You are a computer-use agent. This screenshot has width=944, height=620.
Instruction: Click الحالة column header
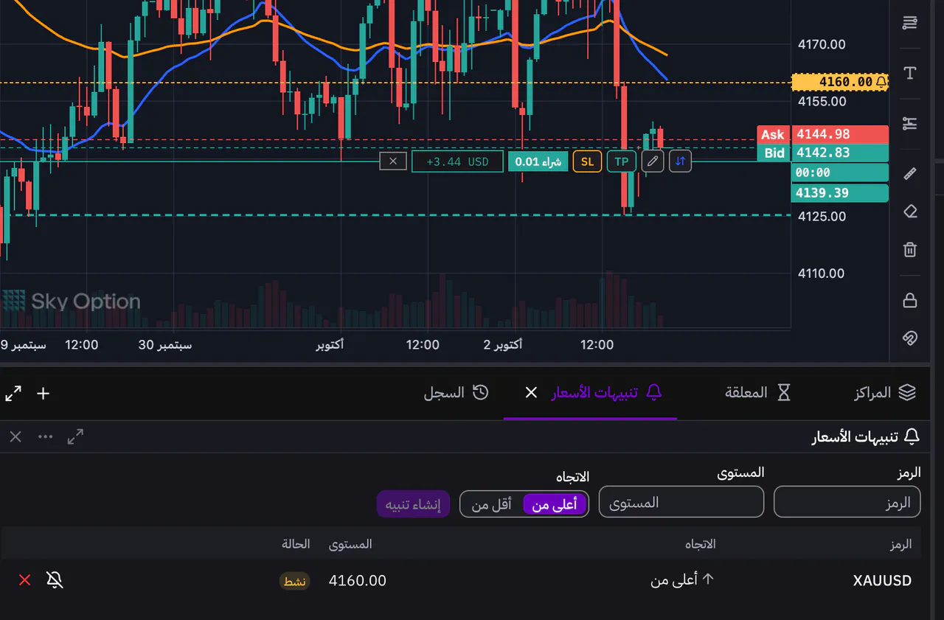pyautogui.click(x=296, y=544)
